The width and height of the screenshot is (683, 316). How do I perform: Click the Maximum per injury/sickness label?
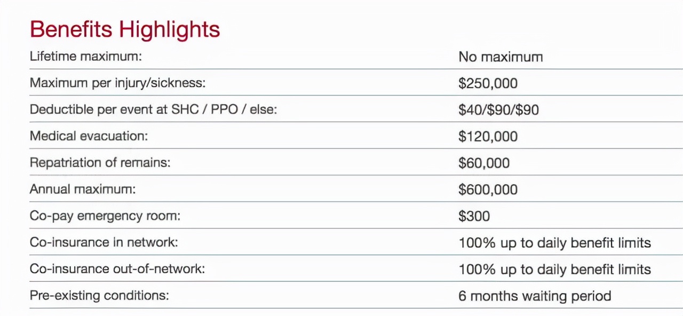[117, 83]
